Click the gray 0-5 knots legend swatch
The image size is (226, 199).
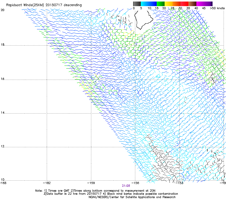point(137,4)
